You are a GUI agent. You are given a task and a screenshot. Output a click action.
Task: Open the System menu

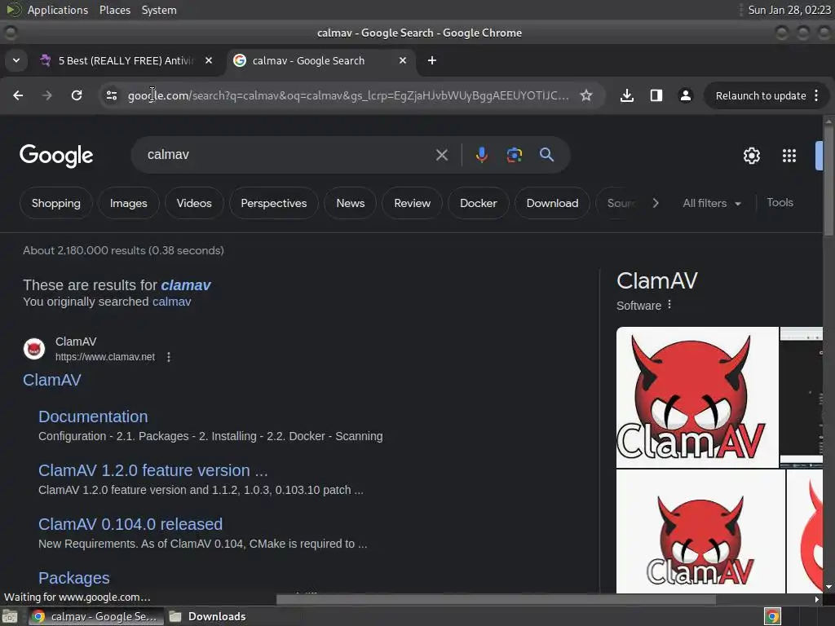[x=159, y=10]
